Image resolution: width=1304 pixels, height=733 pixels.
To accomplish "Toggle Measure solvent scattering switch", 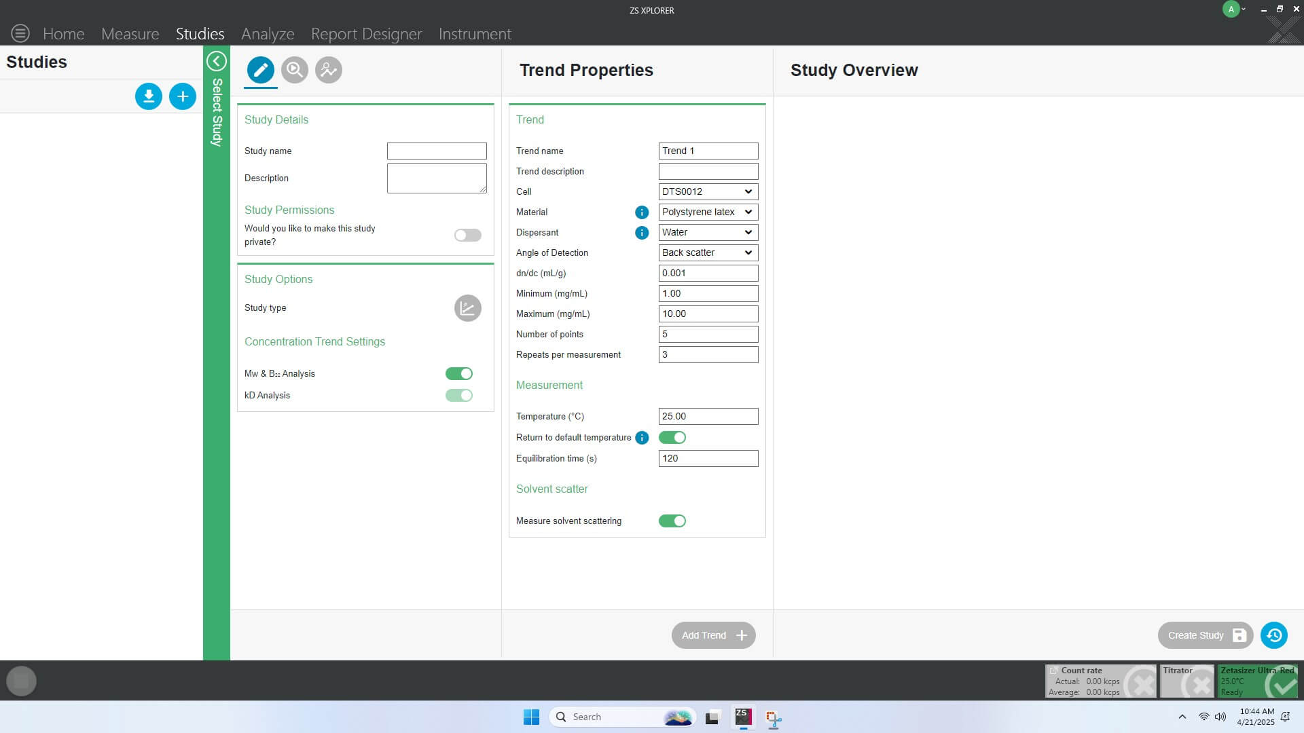I will [672, 521].
